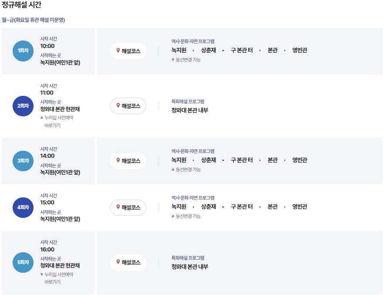Click the 해설코스 button in the 16:00 row
This screenshot has width=384, height=295.
128,262
